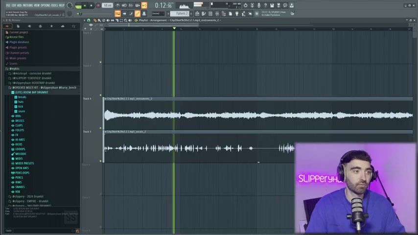Collapse the (LITE) BOOM BAP DRUMKIT folder
The image size is (418, 235).
(31, 93)
